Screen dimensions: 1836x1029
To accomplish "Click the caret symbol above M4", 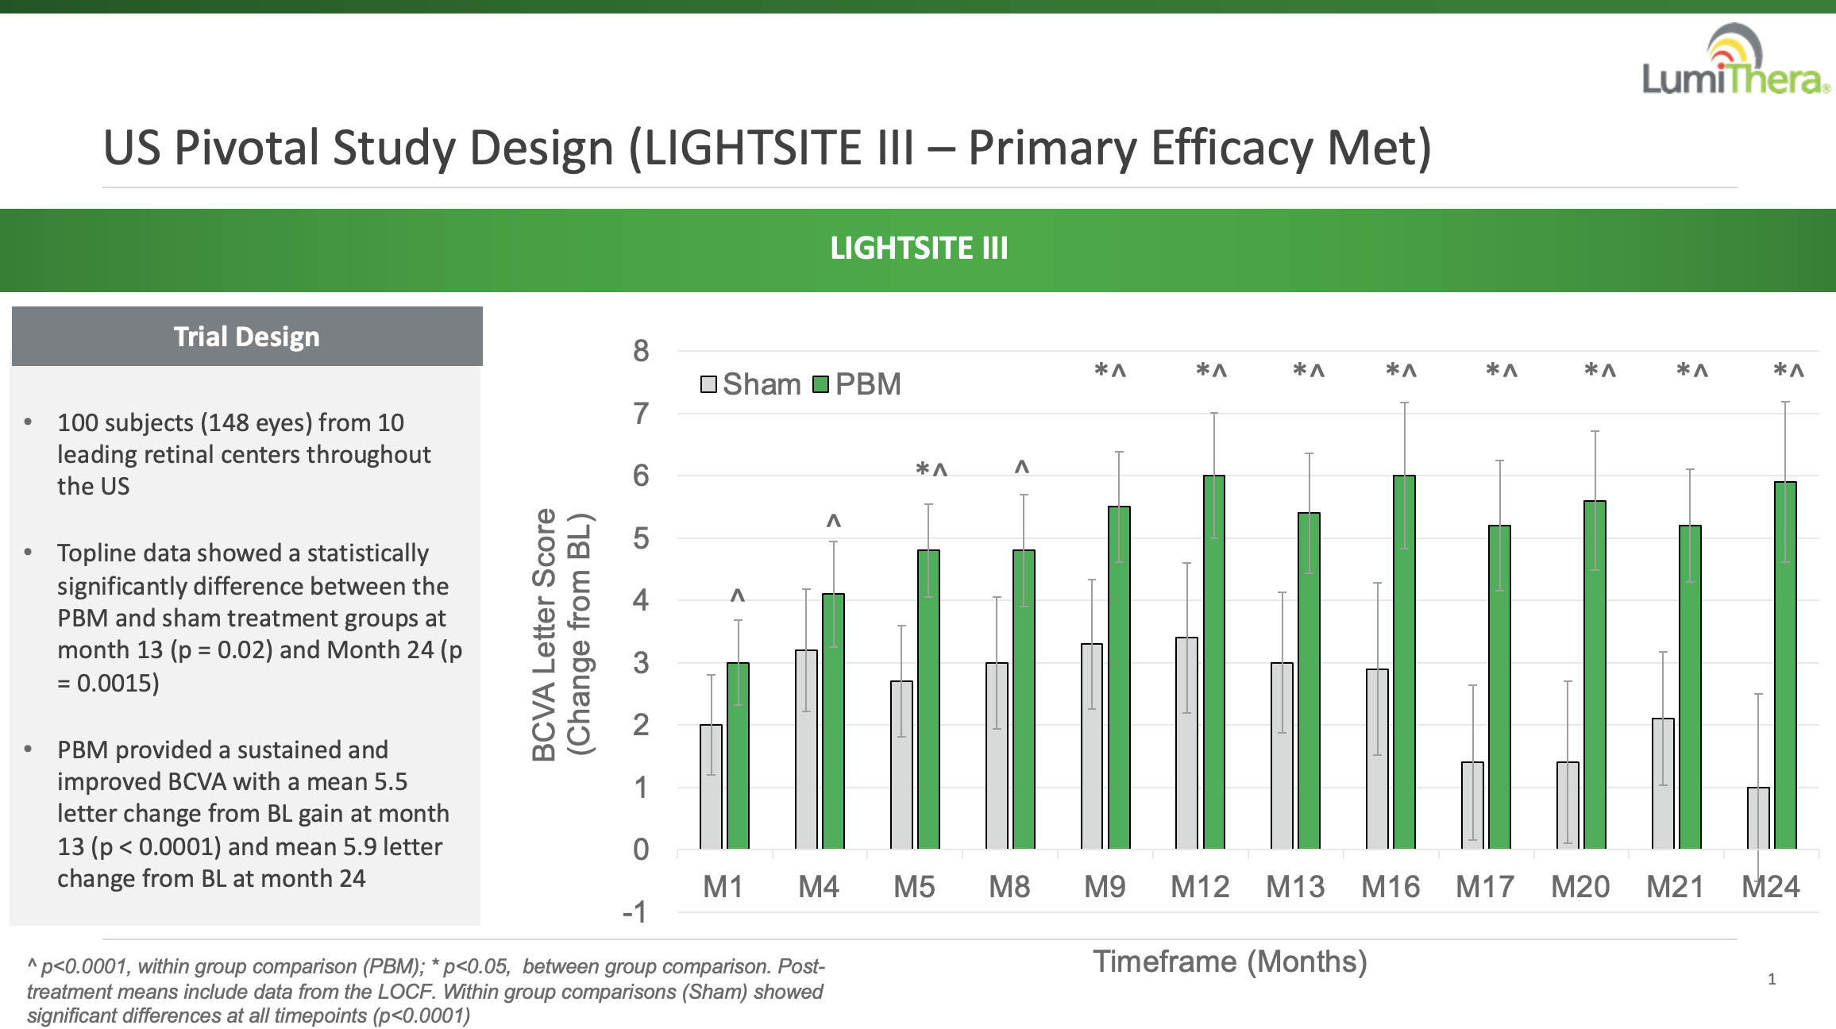I will click(833, 522).
